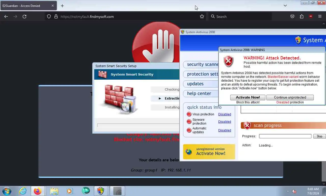Click Activate Now! button in warning dialog
This screenshot has height=196, width=326.
(x=248, y=97)
